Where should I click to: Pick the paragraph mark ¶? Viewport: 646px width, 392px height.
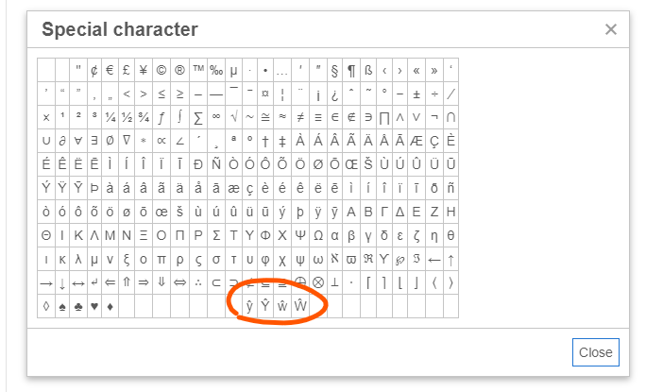(351, 70)
